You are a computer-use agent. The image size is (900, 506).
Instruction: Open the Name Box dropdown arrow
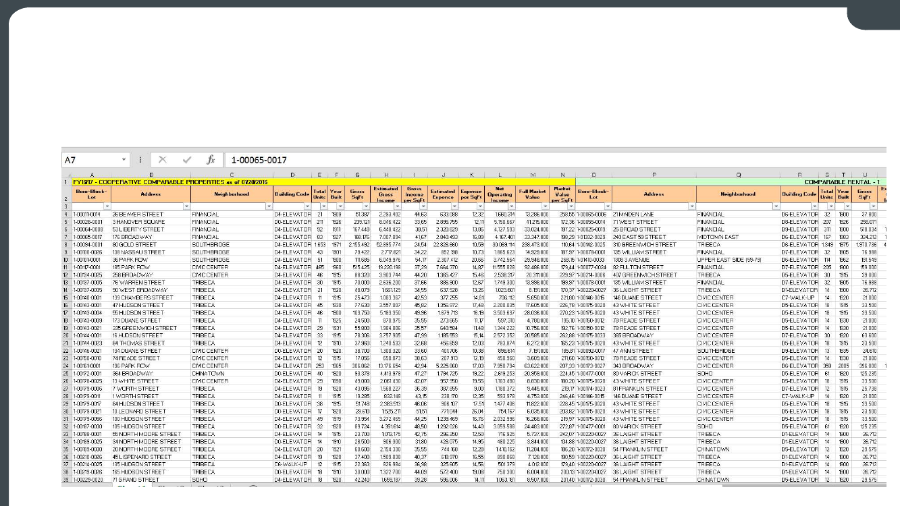[x=124, y=160]
